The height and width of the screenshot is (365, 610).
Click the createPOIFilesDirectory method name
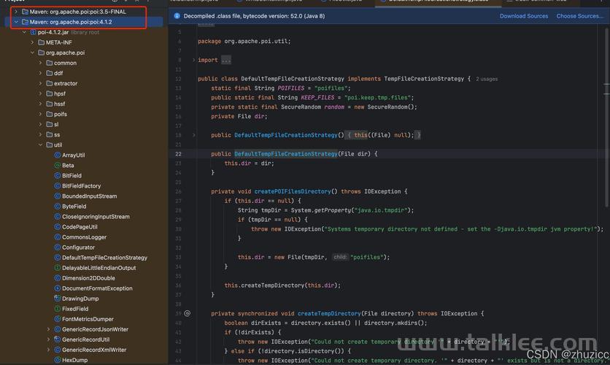[x=292, y=191]
